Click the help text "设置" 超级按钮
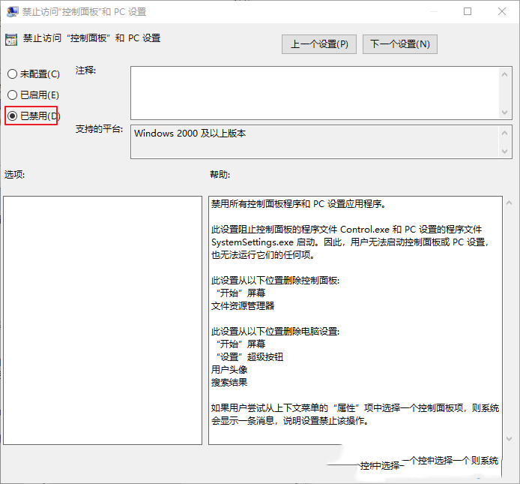520x484 pixels. [250, 357]
